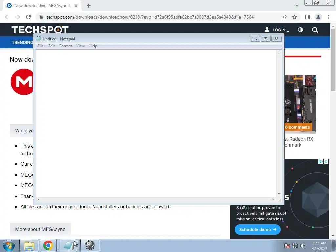Bookmark this page with the star icon

click(295, 17)
